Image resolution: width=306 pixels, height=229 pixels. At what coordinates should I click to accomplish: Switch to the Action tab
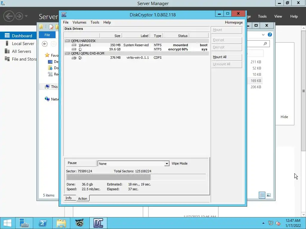[x=83, y=198]
